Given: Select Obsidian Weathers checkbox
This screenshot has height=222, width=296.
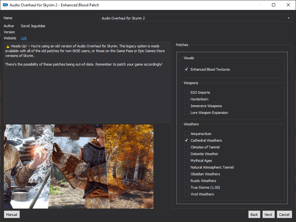Looking at the screenshot, I should 186,174.
